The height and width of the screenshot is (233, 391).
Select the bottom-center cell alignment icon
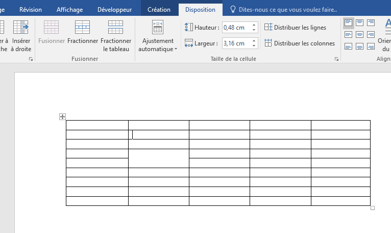click(359, 46)
